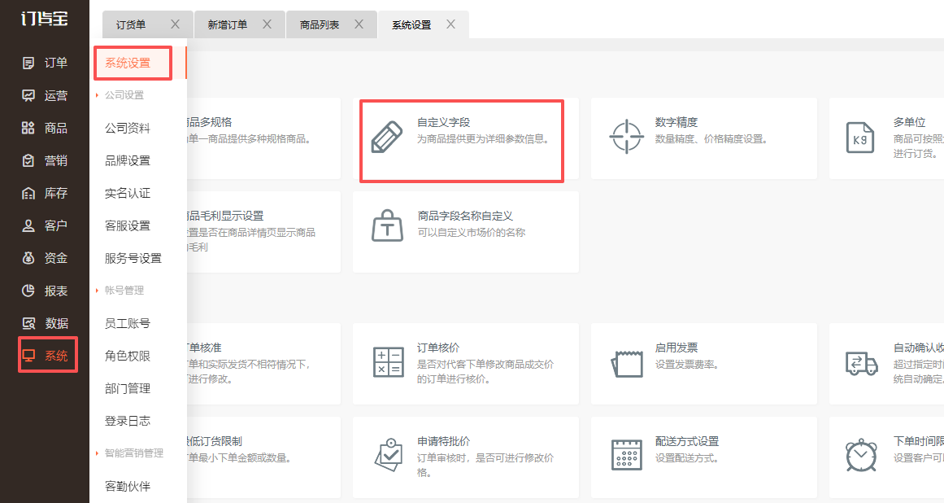Click the truck icon for 自动确认收货

tap(862, 364)
